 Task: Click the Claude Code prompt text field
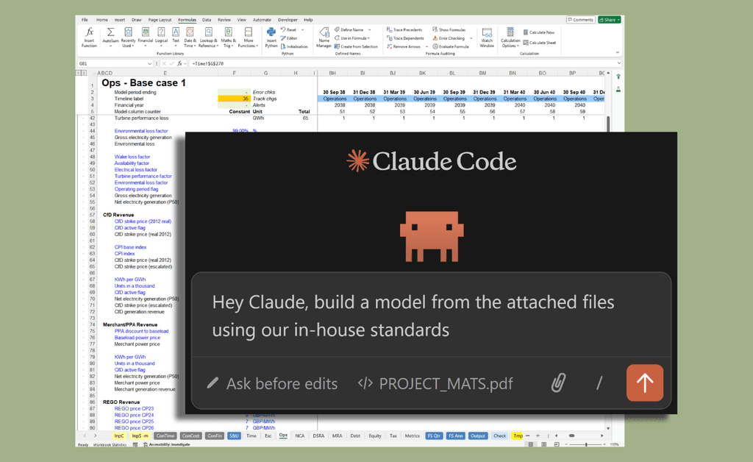(x=431, y=316)
